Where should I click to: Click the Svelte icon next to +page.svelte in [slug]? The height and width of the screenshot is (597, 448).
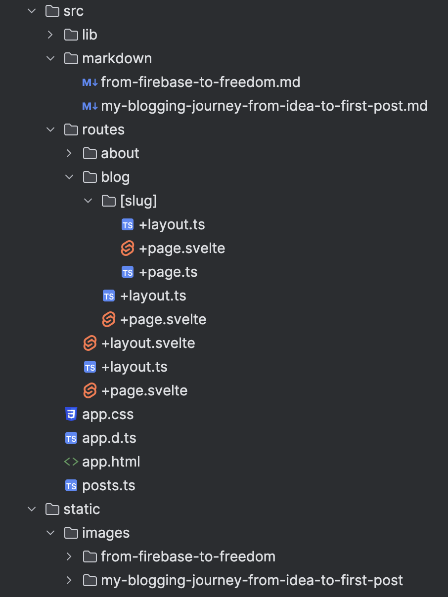[127, 248]
